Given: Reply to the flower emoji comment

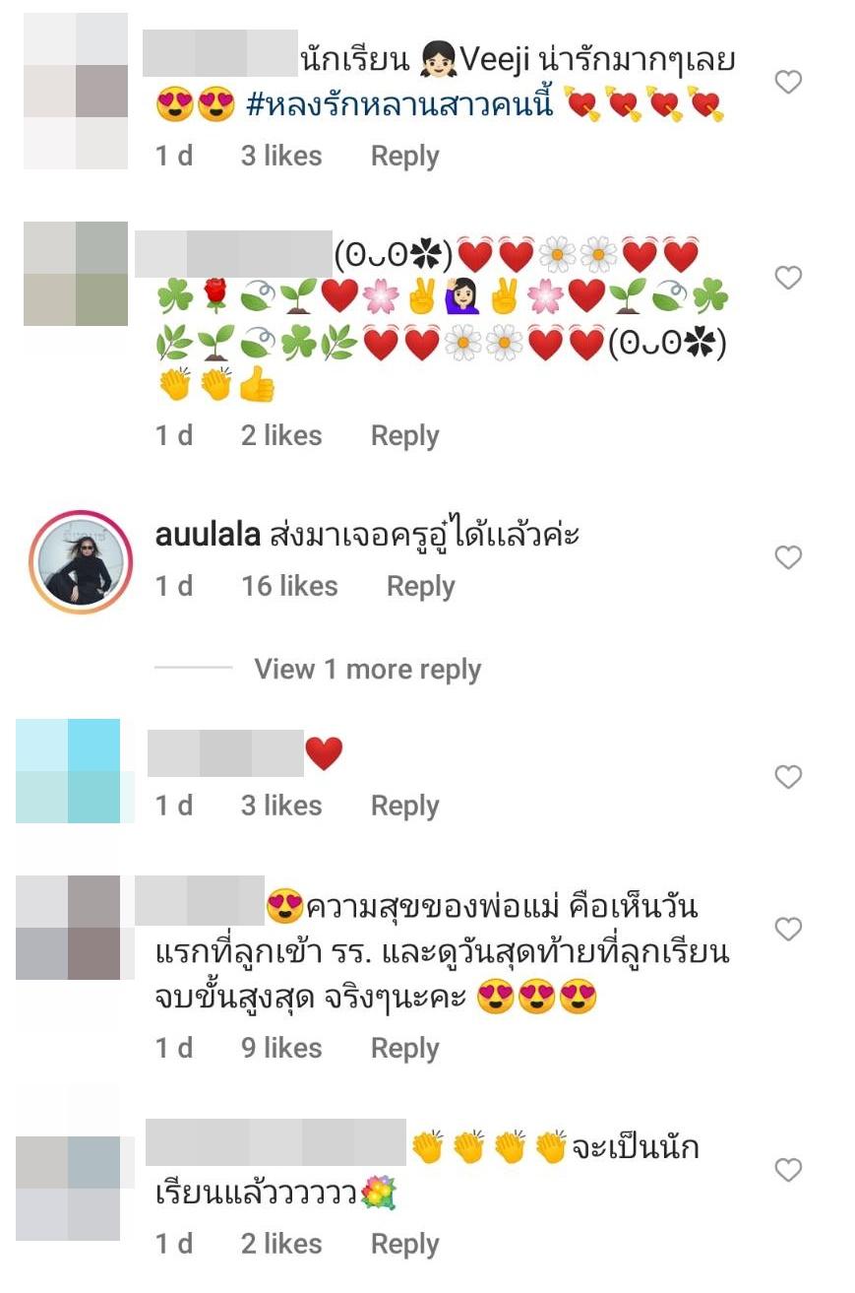Looking at the screenshot, I should (x=404, y=436).
